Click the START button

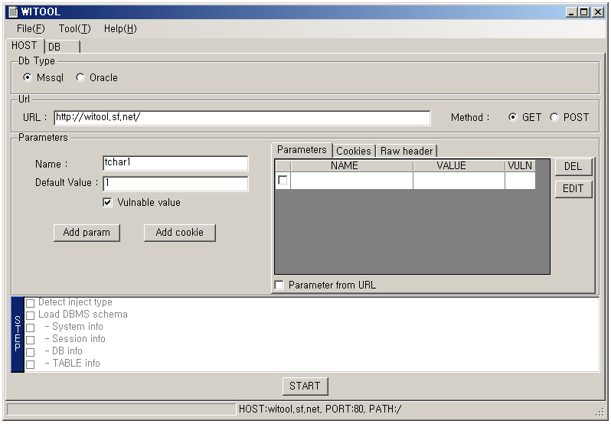click(x=305, y=386)
